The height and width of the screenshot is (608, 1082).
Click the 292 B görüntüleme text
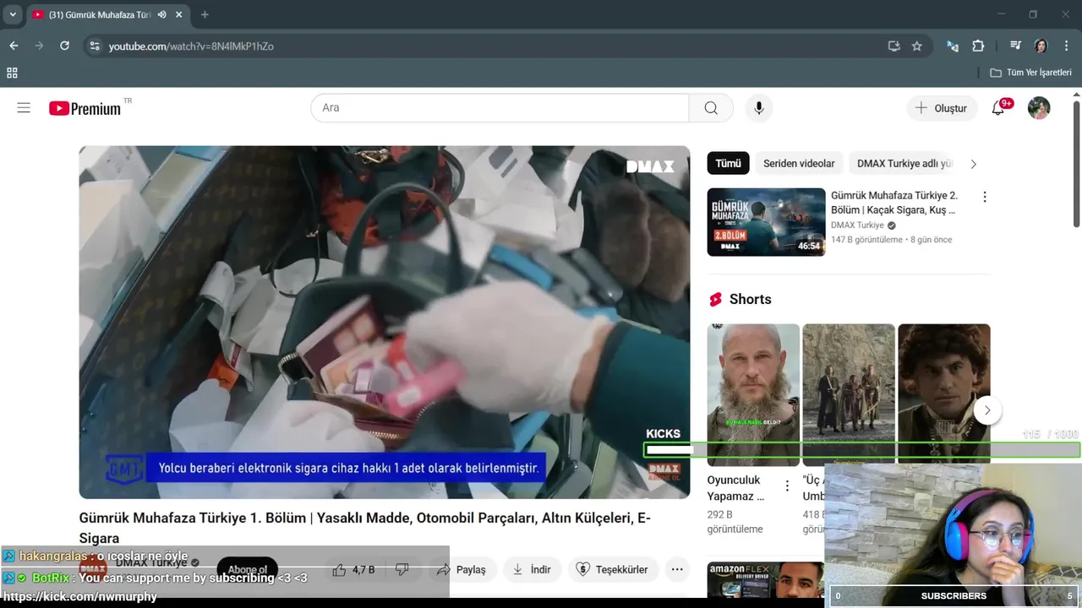[735, 522]
